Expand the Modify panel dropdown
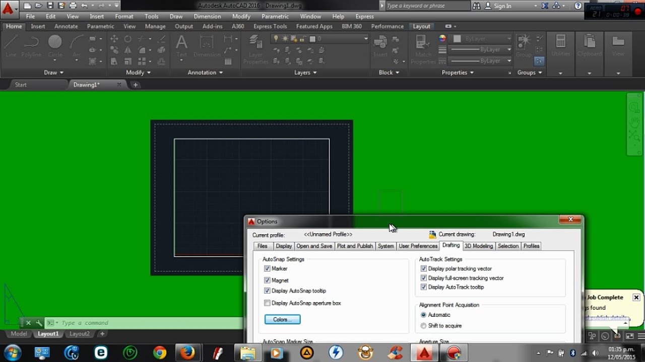Viewport: 645px width, 362px height. pyautogui.click(x=138, y=72)
